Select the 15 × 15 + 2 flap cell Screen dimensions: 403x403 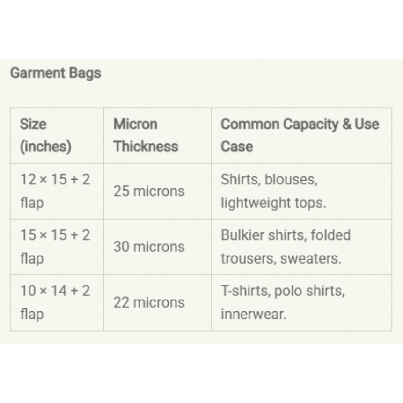pyautogui.click(x=55, y=247)
